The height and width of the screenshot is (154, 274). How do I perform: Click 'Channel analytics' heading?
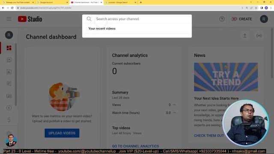tap(130, 55)
